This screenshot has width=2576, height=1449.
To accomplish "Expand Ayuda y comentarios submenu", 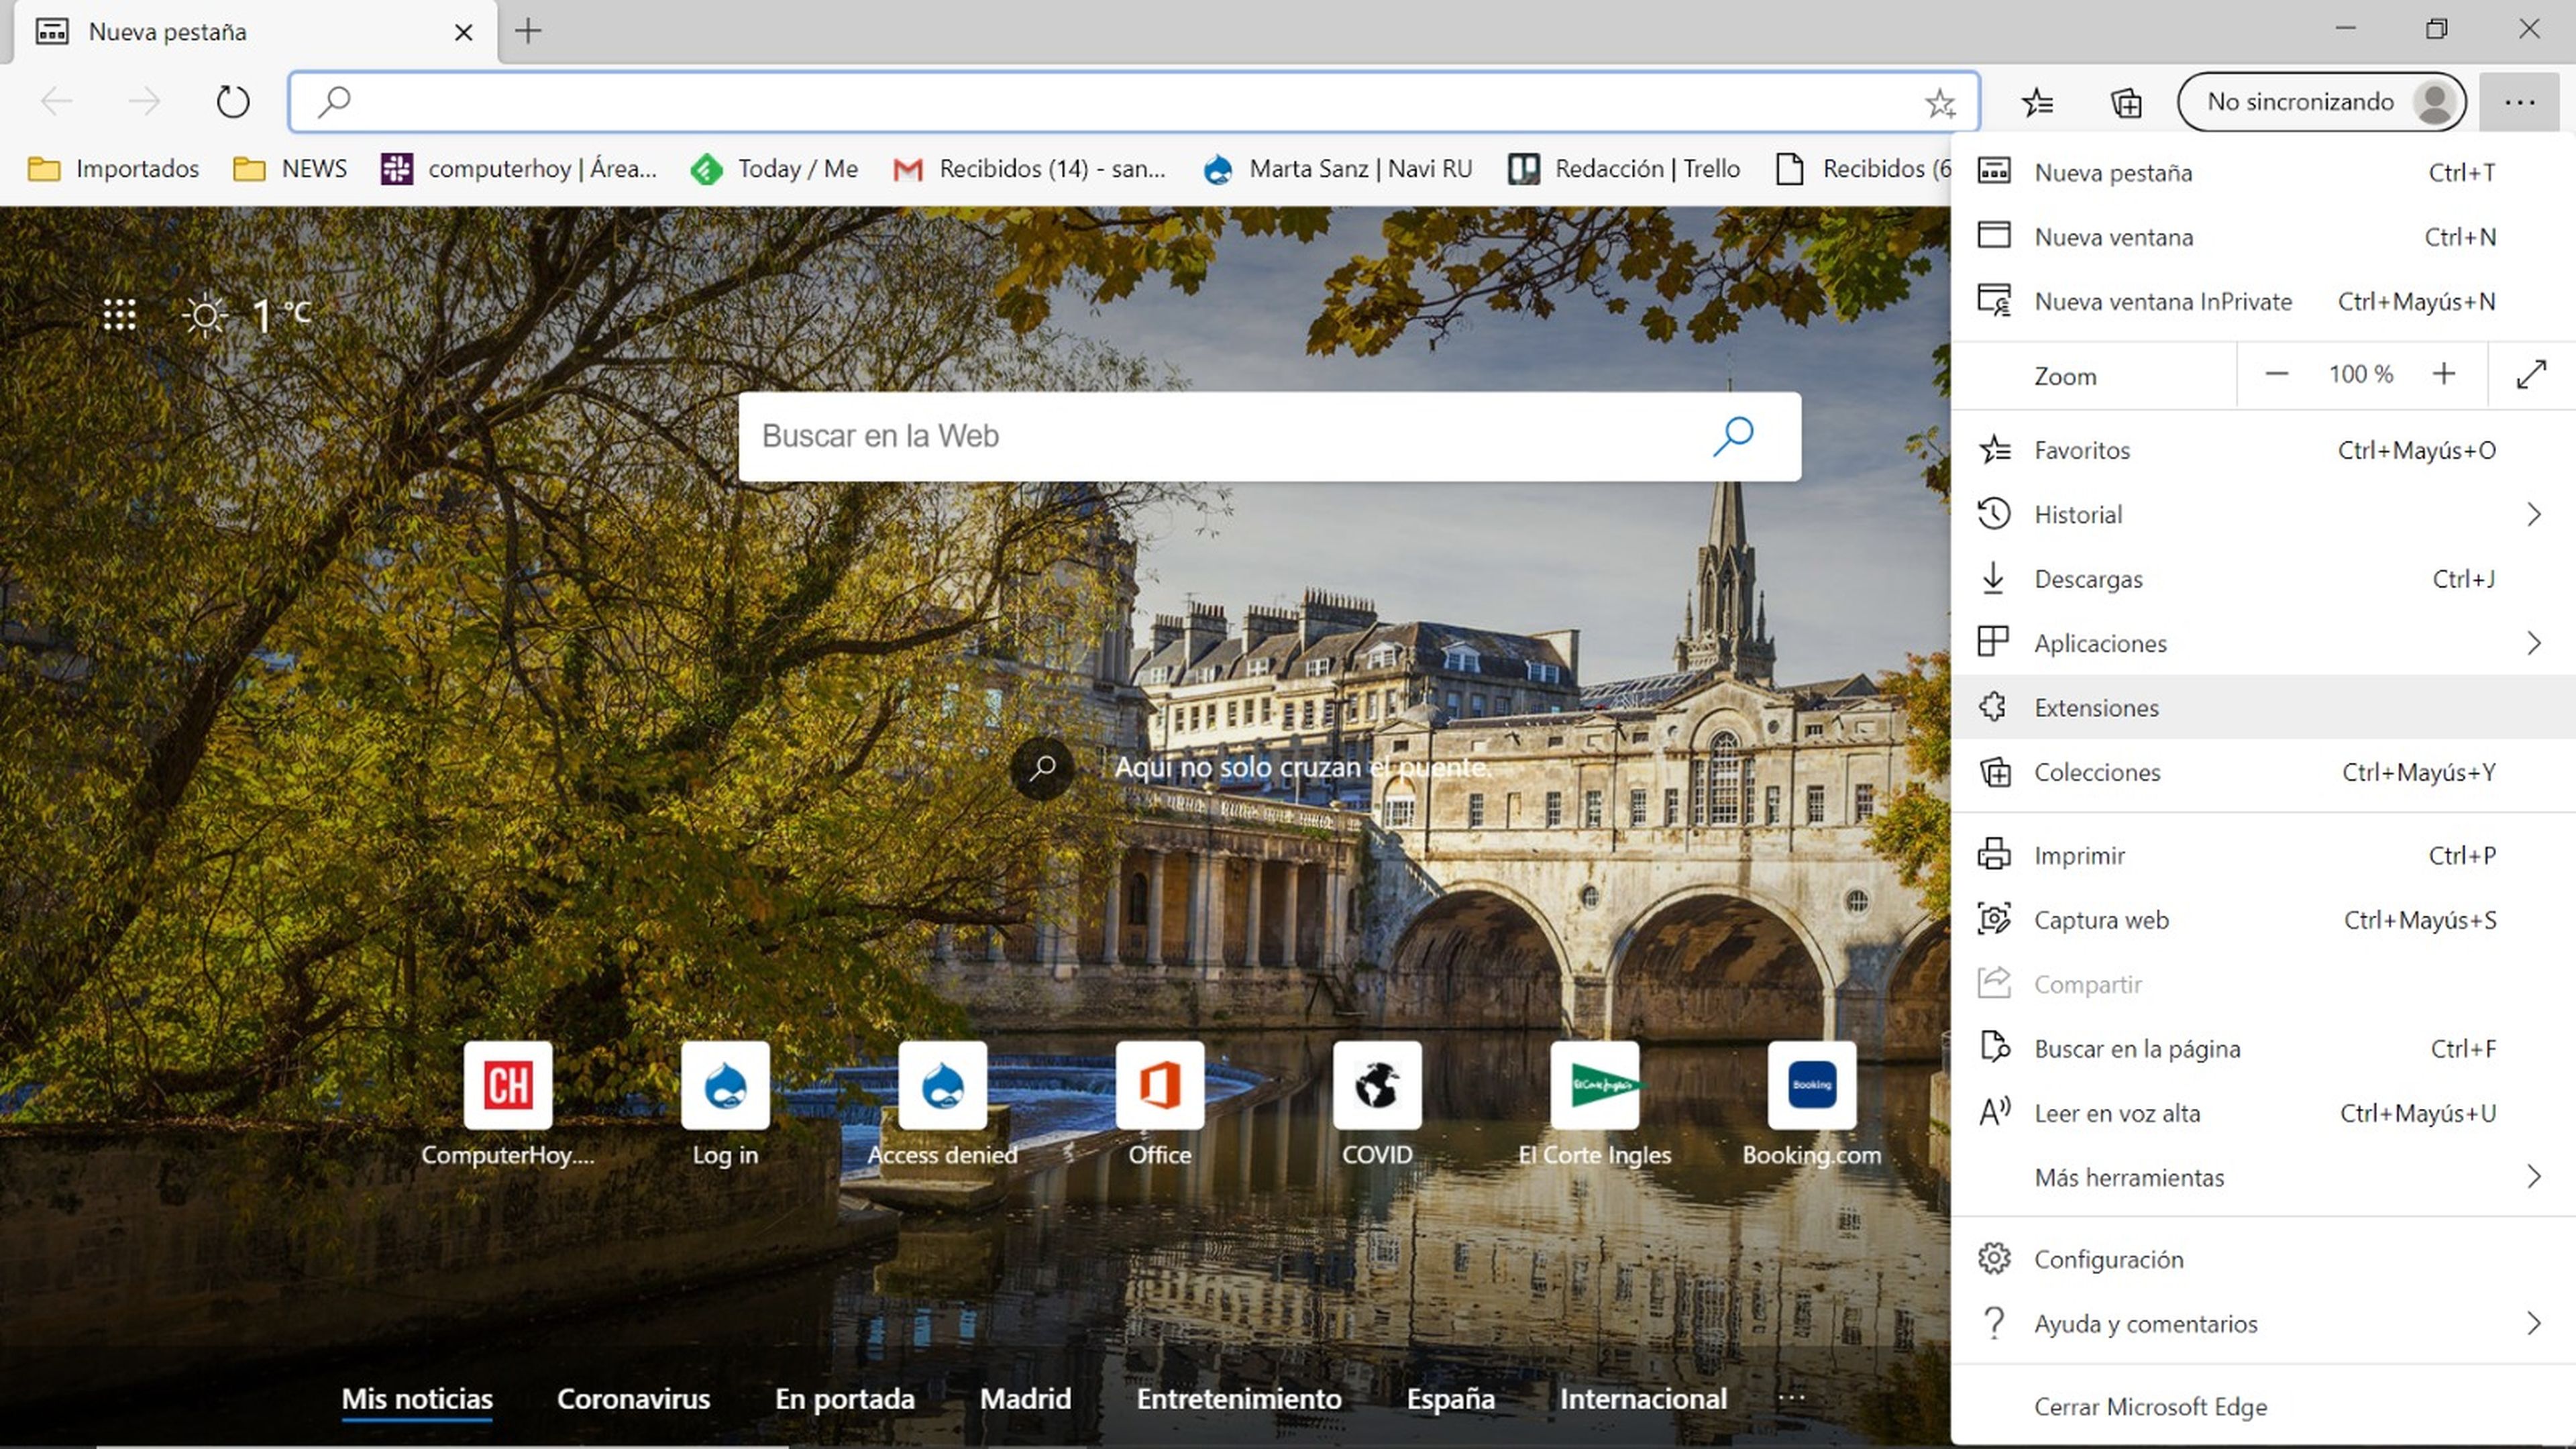I will tap(2533, 1324).
